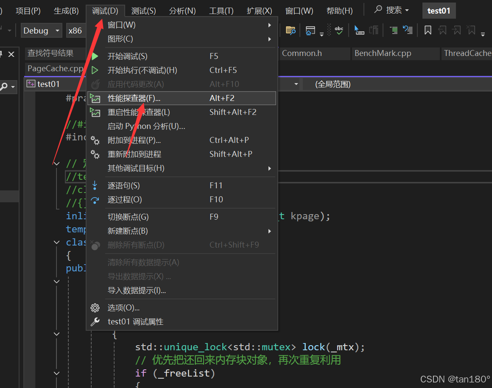Click the Relaunch Performance Profiler icon
The width and height of the screenshot is (492, 388).
point(95,112)
